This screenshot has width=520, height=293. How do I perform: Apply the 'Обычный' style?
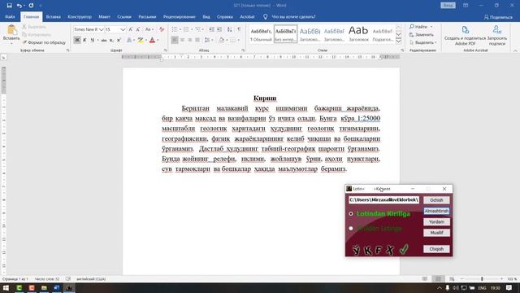click(x=261, y=34)
